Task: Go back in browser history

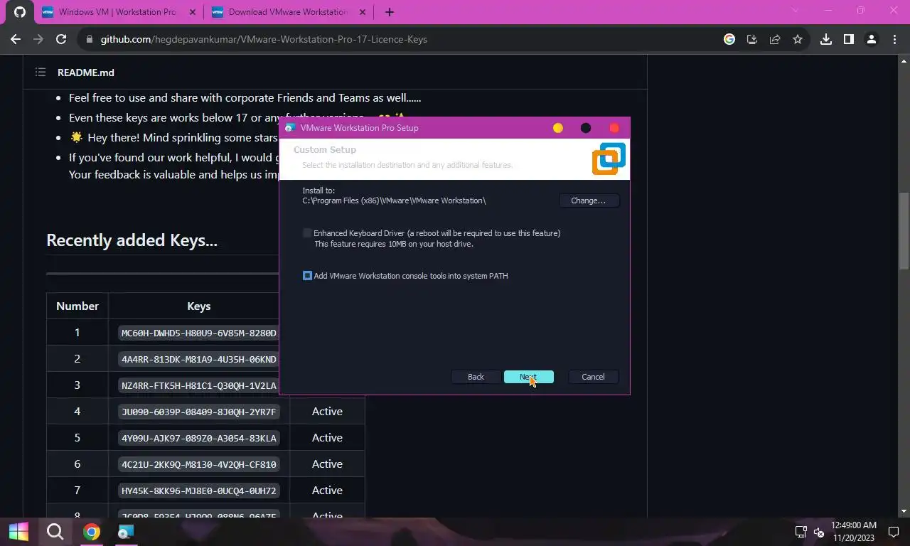Action: [16, 39]
